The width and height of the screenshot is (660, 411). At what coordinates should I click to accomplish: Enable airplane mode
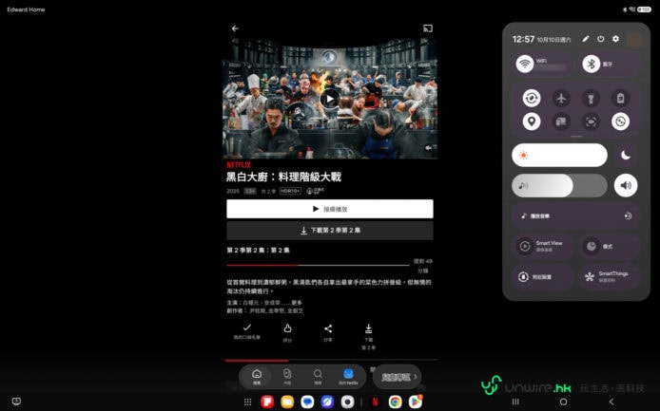[561, 99]
